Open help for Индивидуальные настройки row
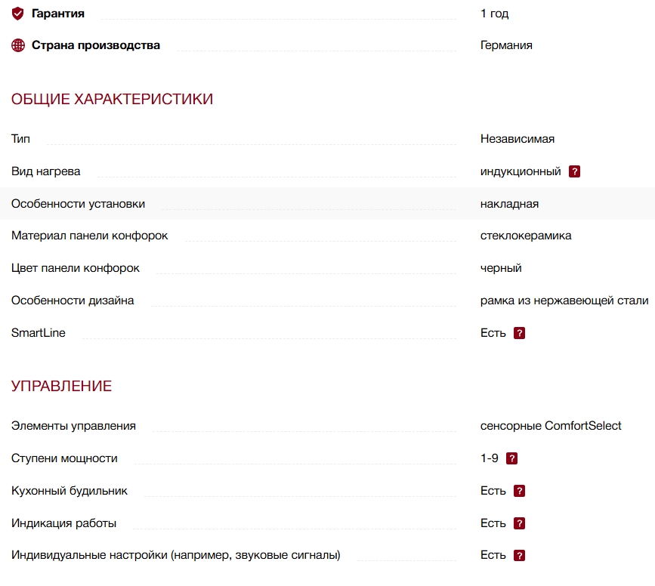 519,556
